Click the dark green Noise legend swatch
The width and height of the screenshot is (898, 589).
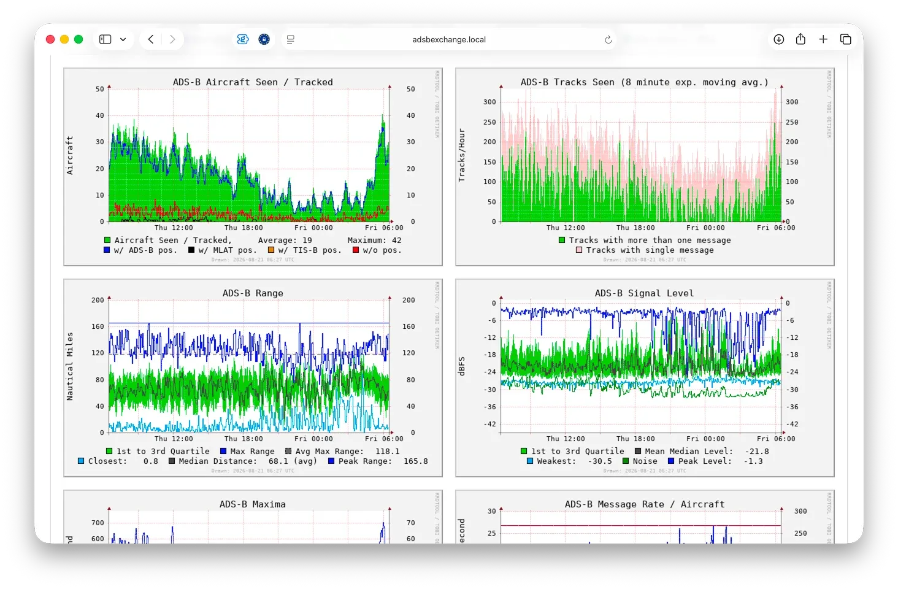[x=626, y=461]
